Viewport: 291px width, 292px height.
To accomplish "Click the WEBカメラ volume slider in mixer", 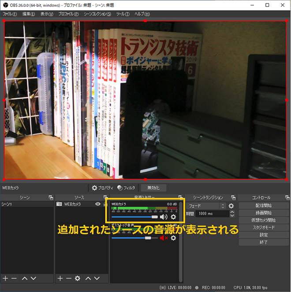I will click(134, 217).
